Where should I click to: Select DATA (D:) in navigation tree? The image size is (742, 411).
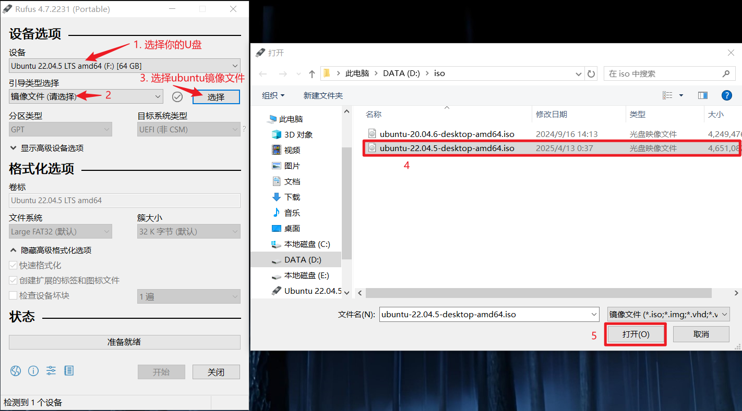point(302,259)
